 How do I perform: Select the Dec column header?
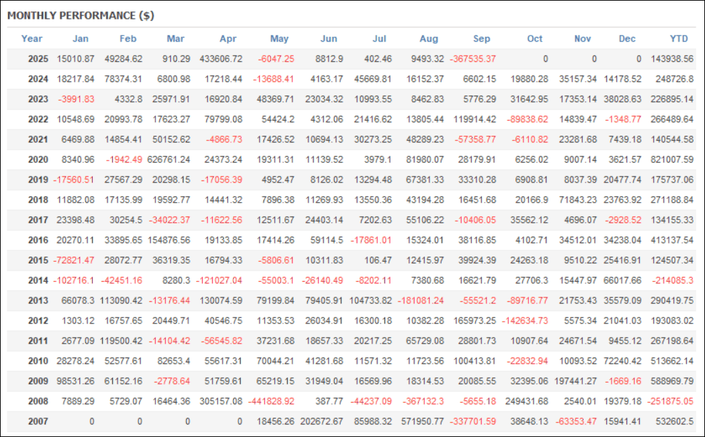click(627, 38)
